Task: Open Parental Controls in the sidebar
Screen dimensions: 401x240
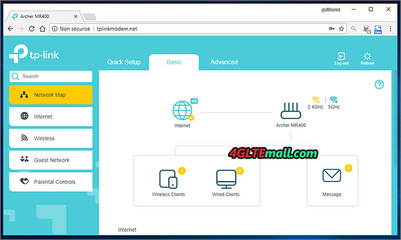Action: pyautogui.click(x=50, y=182)
